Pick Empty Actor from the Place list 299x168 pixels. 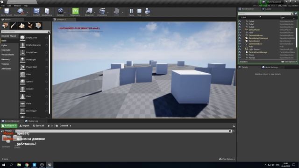click(x=34, y=38)
